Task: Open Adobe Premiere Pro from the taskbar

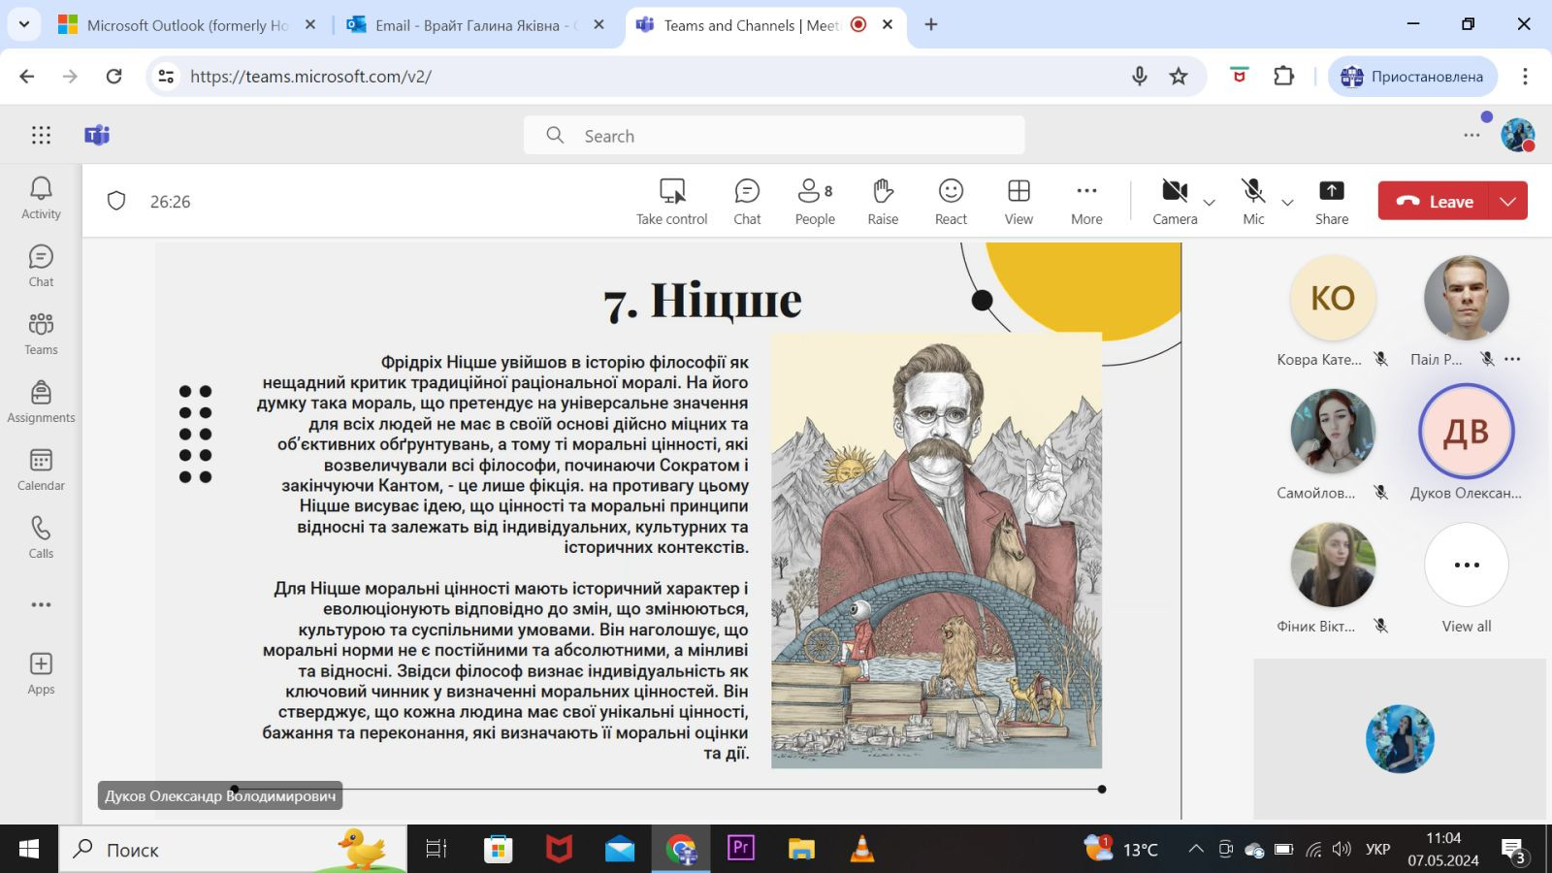Action: 741,849
